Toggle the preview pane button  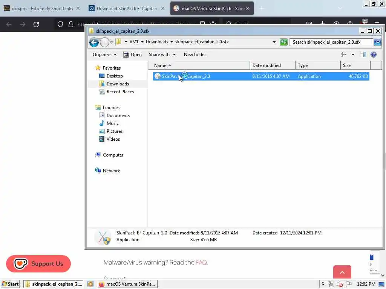pyautogui.click(x=363, y=55)
